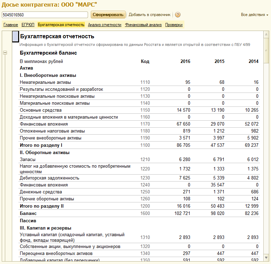
Task: Open the Анализ отчетности tab
Action: click(x=105, y=25)
